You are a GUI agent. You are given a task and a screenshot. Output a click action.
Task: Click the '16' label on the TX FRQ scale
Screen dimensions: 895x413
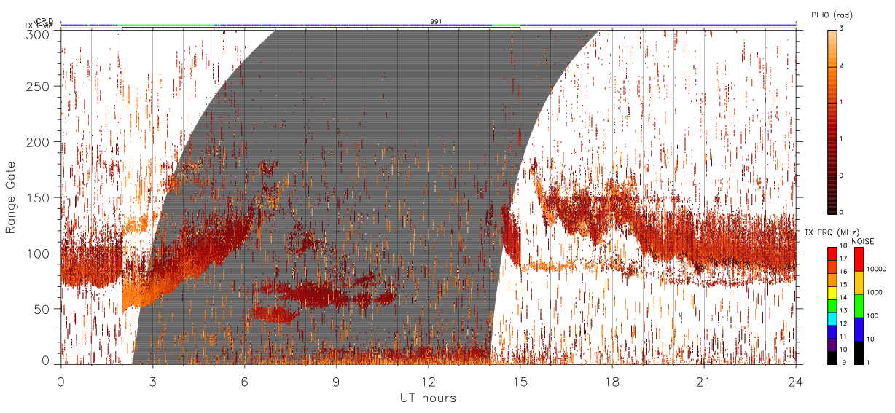[843, 272]
